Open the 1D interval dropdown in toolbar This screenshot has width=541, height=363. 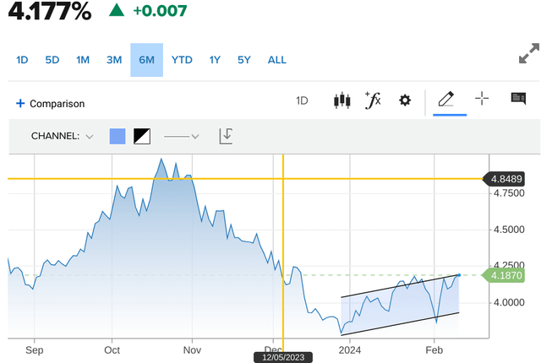[302, 100]
